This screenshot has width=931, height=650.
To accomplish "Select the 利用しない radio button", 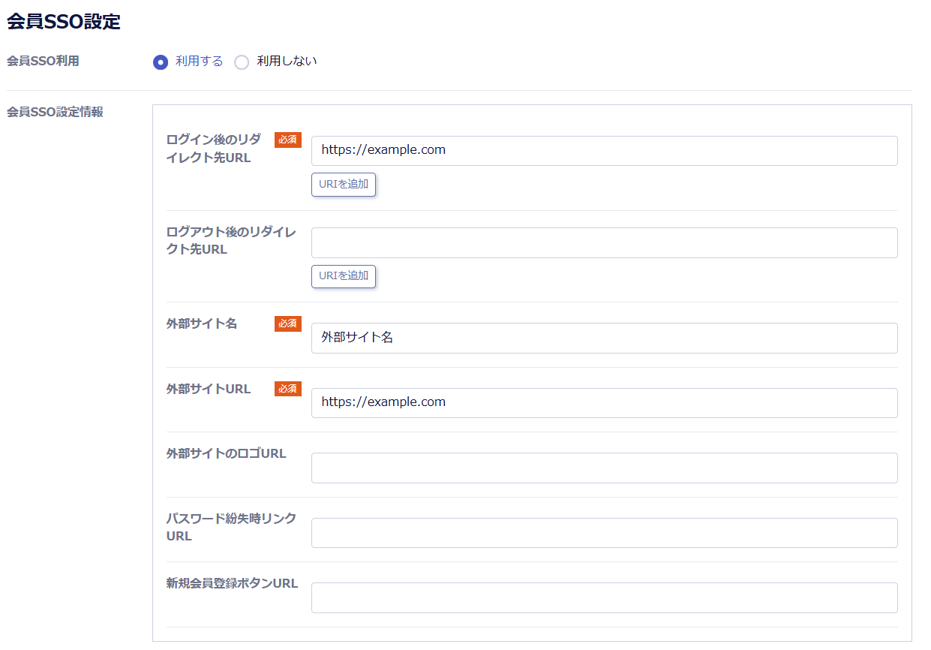I will [242, 62].
